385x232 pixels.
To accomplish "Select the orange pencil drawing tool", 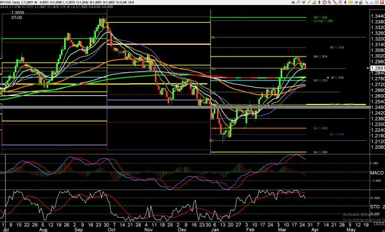I will [309, 2].
